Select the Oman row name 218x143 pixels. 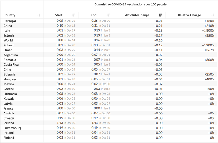coord(8,50)
